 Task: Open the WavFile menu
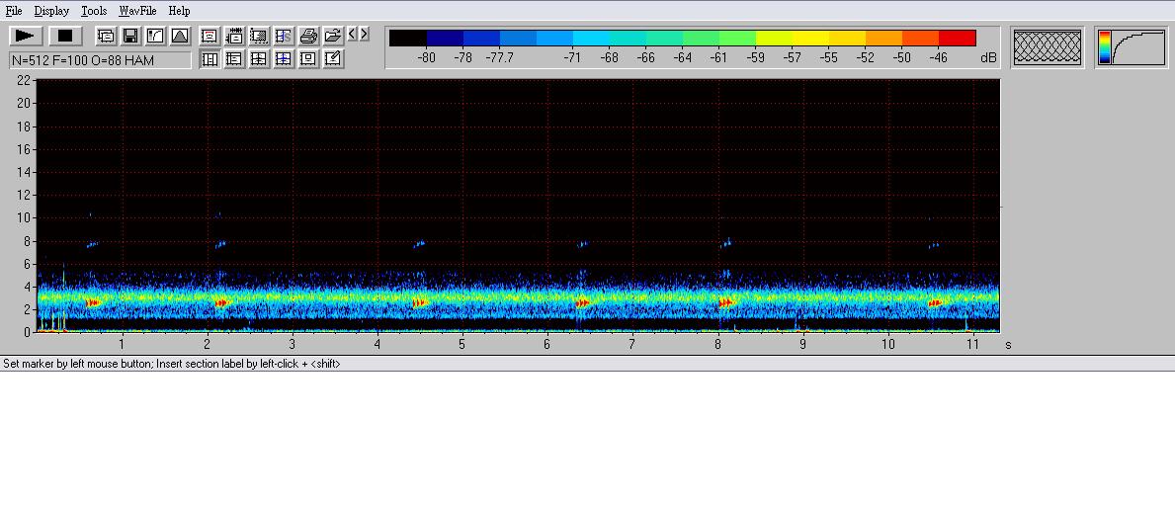tap(137, 11)
